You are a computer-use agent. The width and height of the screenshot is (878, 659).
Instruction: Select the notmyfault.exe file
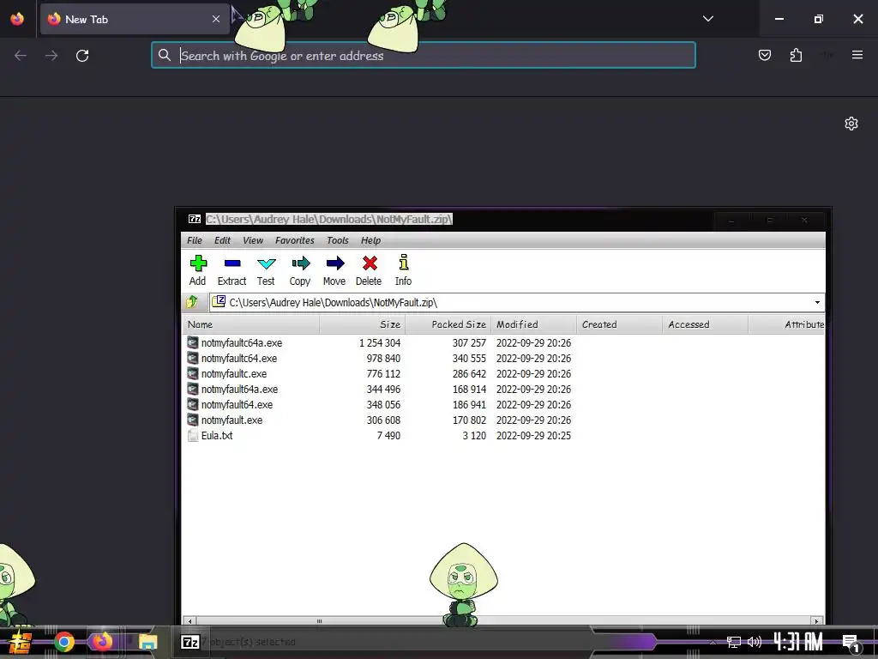point(232,420)
